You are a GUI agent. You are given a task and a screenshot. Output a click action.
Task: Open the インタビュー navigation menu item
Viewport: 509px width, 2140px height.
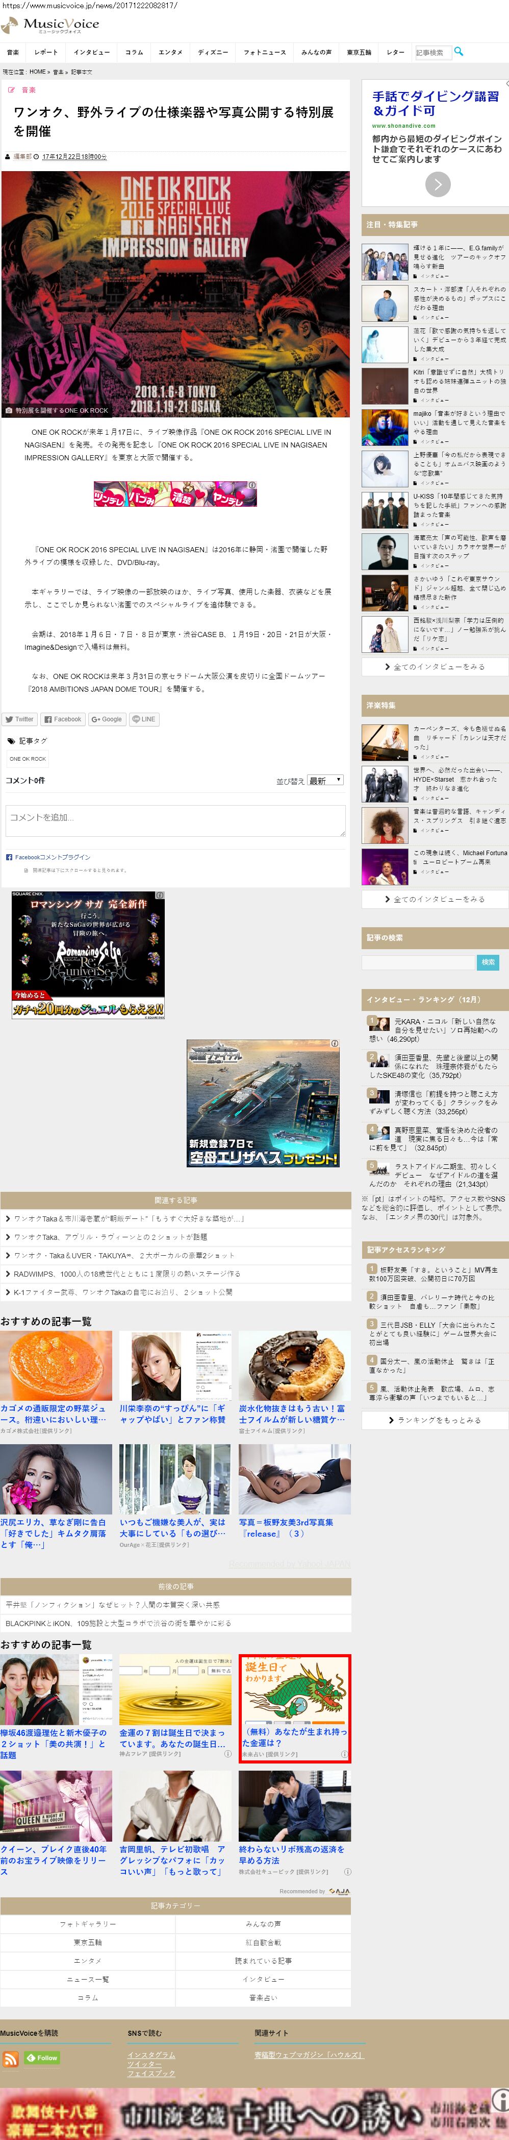[91, 52]
